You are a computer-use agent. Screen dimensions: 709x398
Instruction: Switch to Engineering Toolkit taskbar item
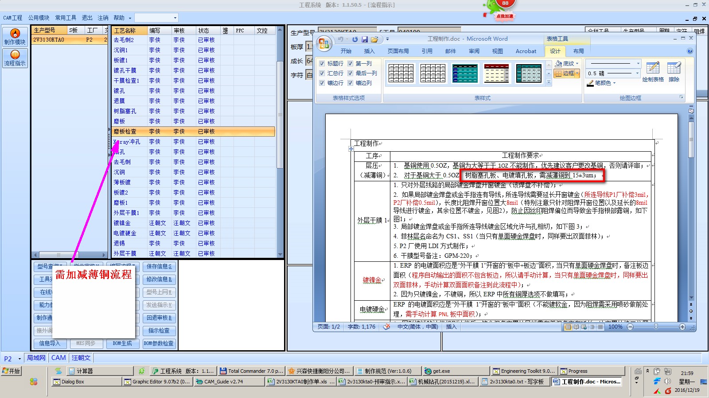point(523,371)
